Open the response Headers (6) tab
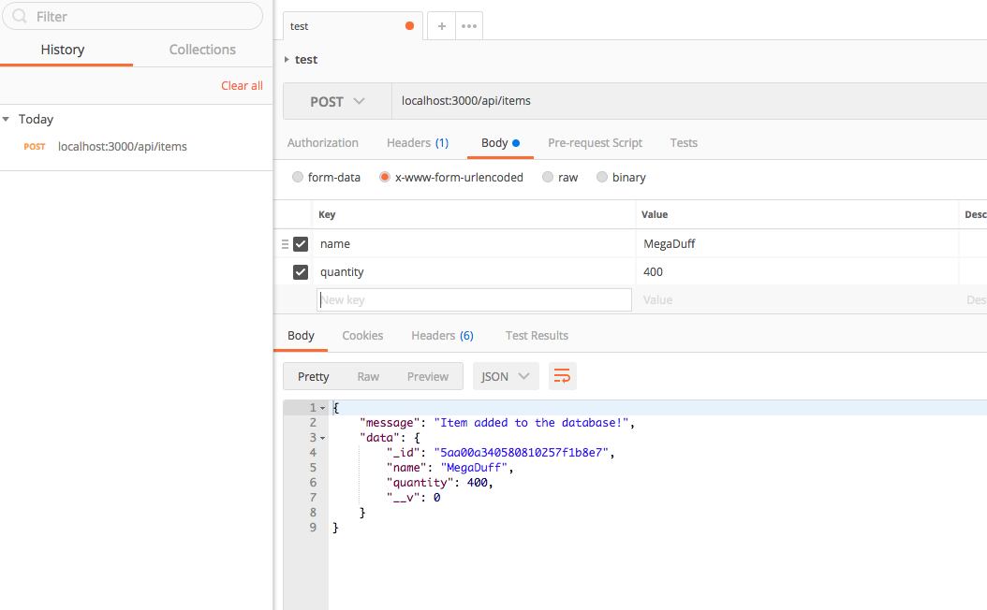The height and width of the screenshot is (610, 987). coord(442,335)
